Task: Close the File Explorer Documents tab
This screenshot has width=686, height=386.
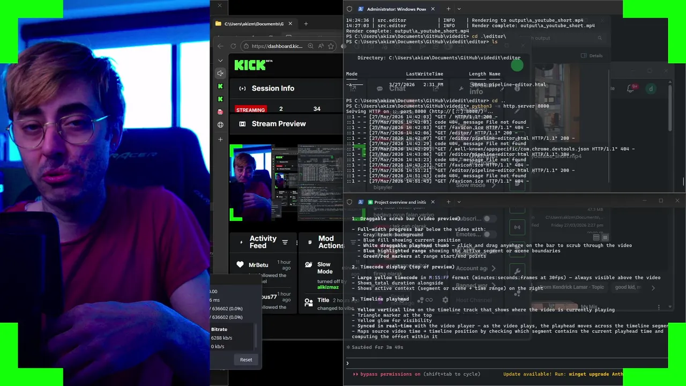Action: (290, 24)
